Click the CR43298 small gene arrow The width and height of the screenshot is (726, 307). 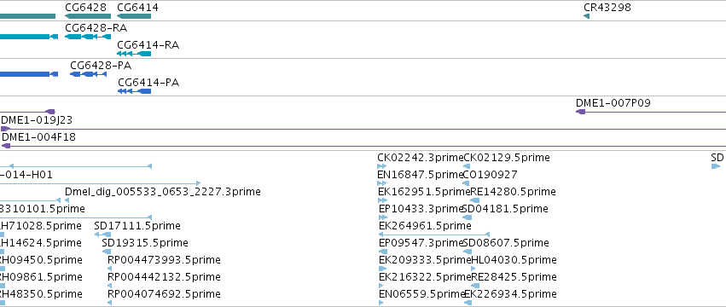[x=586, y=16]
